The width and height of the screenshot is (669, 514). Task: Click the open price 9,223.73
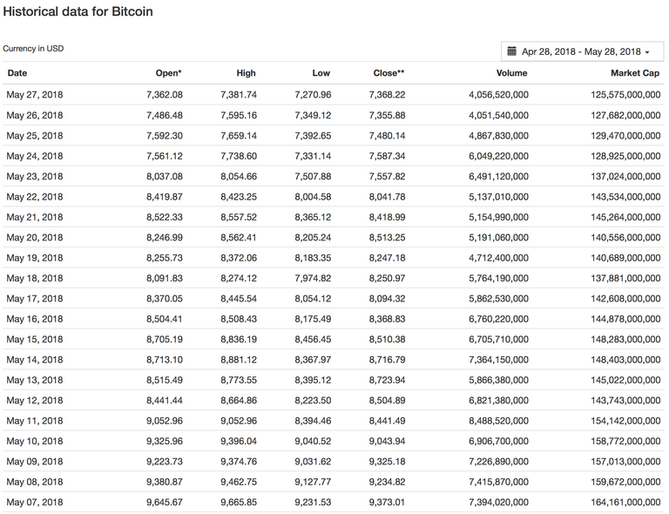165,462
